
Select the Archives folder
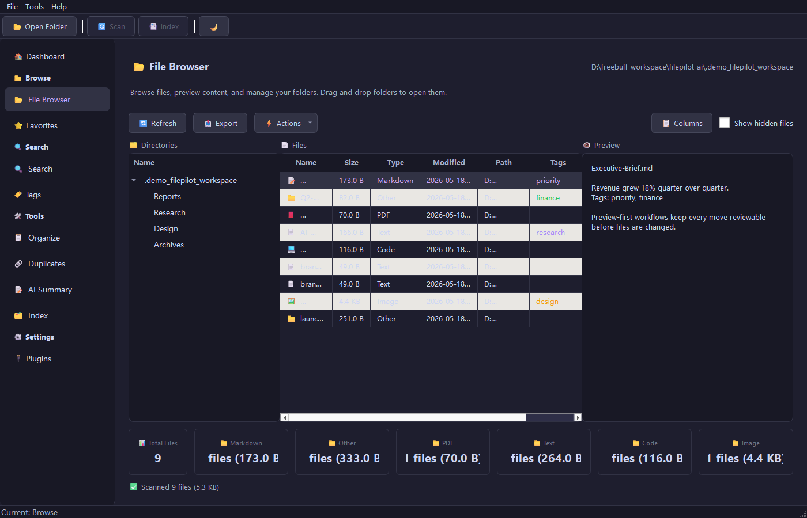pyautogui.click(x=169, y=245)
